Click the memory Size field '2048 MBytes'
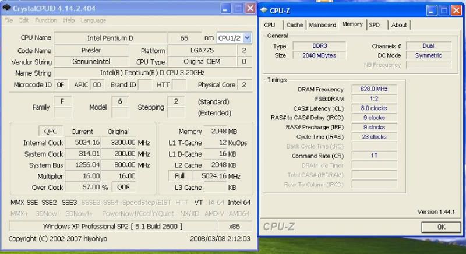Screen dimensions: 466x254 point(319,55)
